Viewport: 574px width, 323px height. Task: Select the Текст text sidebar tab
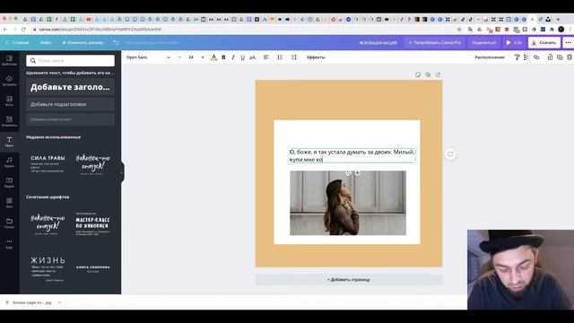click(10, 142)
